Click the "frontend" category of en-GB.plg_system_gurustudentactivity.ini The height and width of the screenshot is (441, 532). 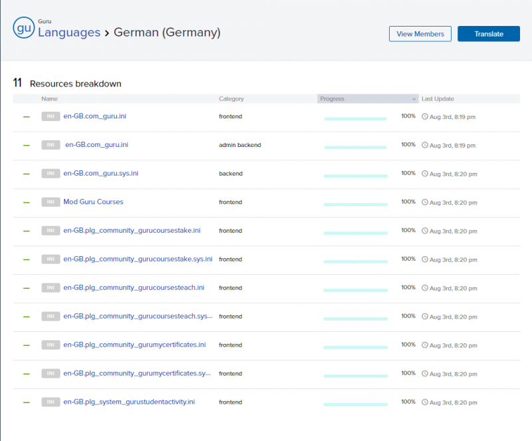230,402
